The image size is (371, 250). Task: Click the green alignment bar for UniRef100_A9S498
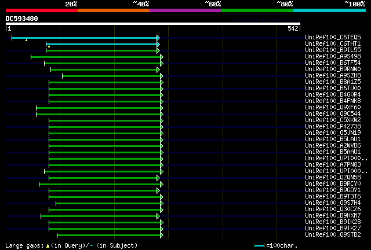point(96,57)
